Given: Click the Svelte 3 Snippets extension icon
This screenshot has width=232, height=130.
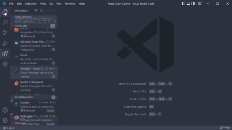Looking at the screenshot, I should coord(16,83).
